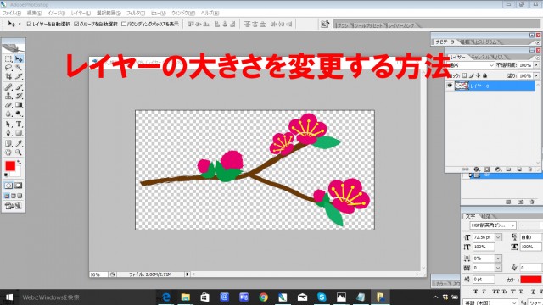The image size is (543, 305).
Task: Select the Rectangular Marquee tool
Action: pyautogui.click(x=8, y=59)
